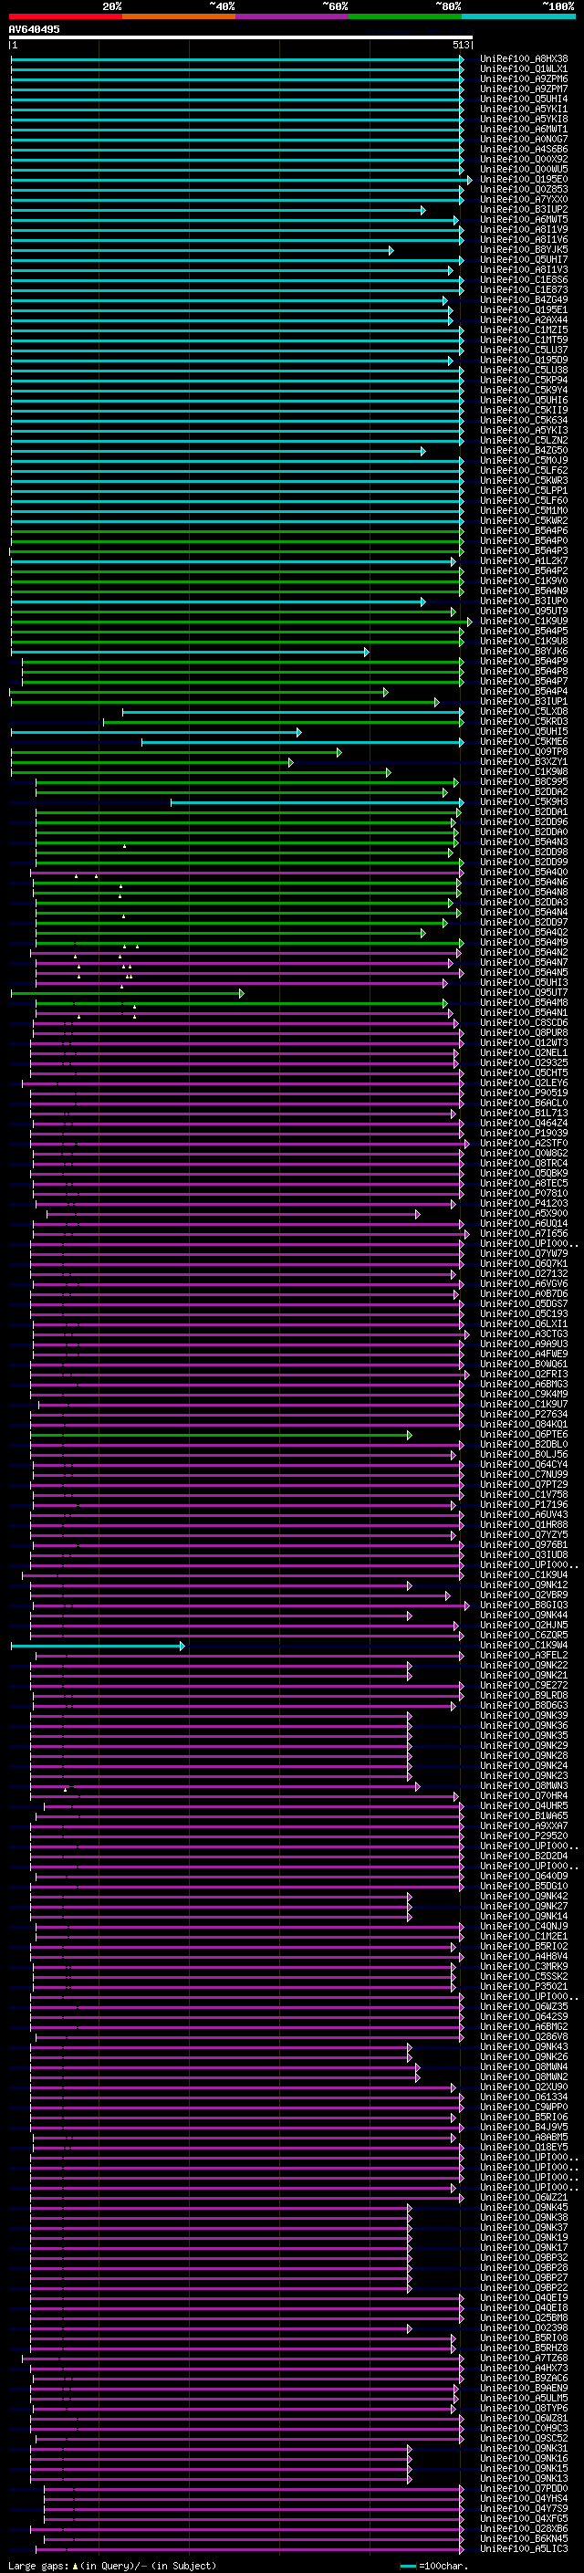Click label UniRef100_Q12WT3

pyautogui.click(x=524, y=1041)
